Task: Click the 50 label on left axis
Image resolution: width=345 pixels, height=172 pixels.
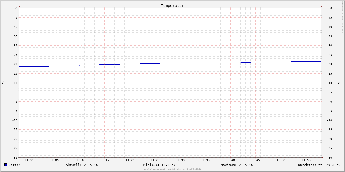Action: click(x=16, y=8)
